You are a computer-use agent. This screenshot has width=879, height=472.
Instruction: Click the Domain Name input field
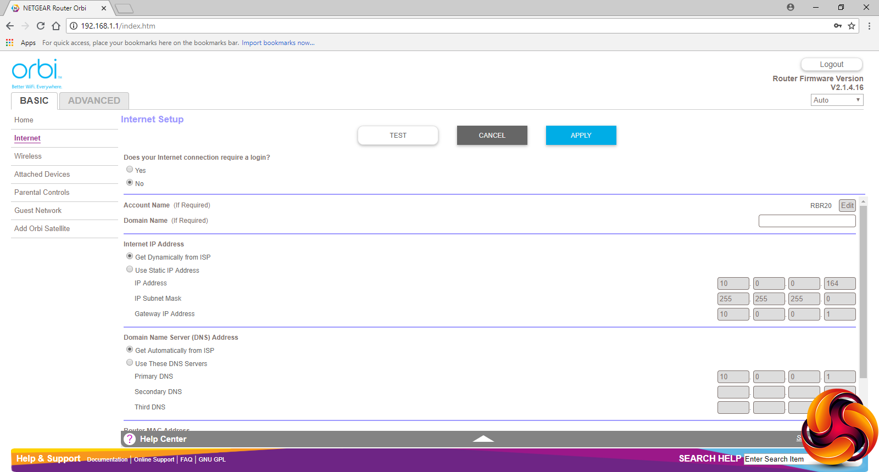point(807,221)
